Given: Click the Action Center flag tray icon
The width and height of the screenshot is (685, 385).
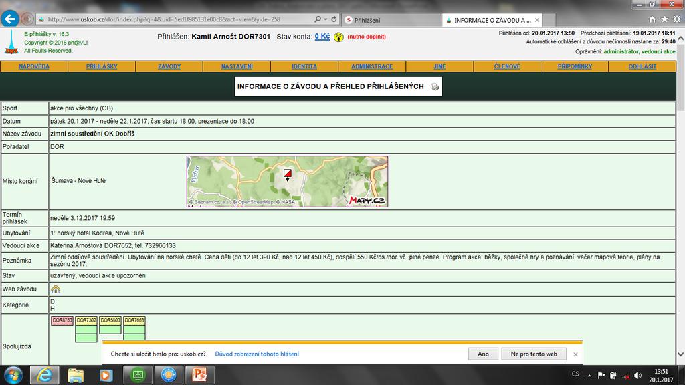Looking at the screenshot, I should [x=601, y=376].
